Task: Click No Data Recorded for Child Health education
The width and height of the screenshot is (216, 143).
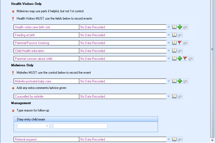Action: [x=93, y=51]
